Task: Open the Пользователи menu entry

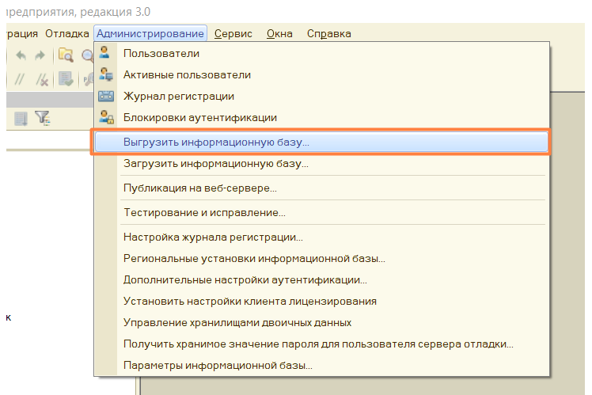Action: (x=321, y=53)
